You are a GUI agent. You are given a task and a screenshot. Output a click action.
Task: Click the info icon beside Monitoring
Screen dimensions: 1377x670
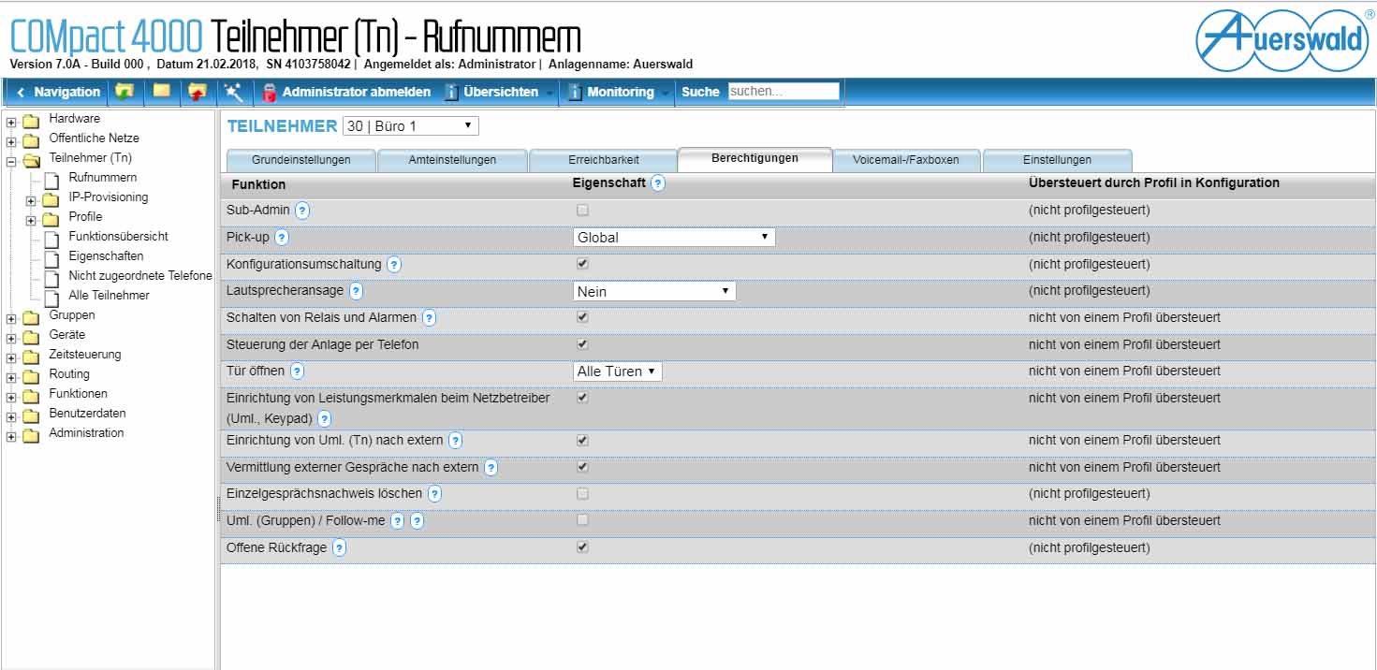pos(575,93)
